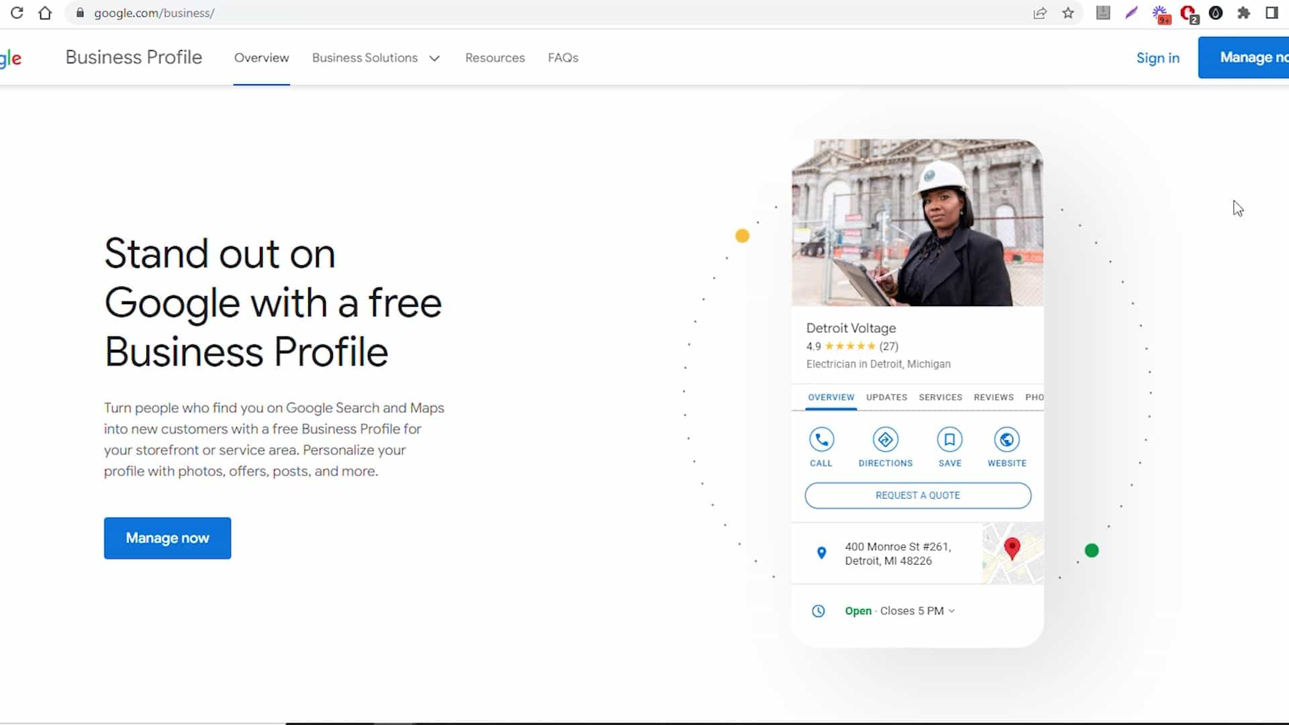The image size is (1289, 725).
Task: Open the Extensions puzzle-piece menu
Action: tap(1243, 13)
